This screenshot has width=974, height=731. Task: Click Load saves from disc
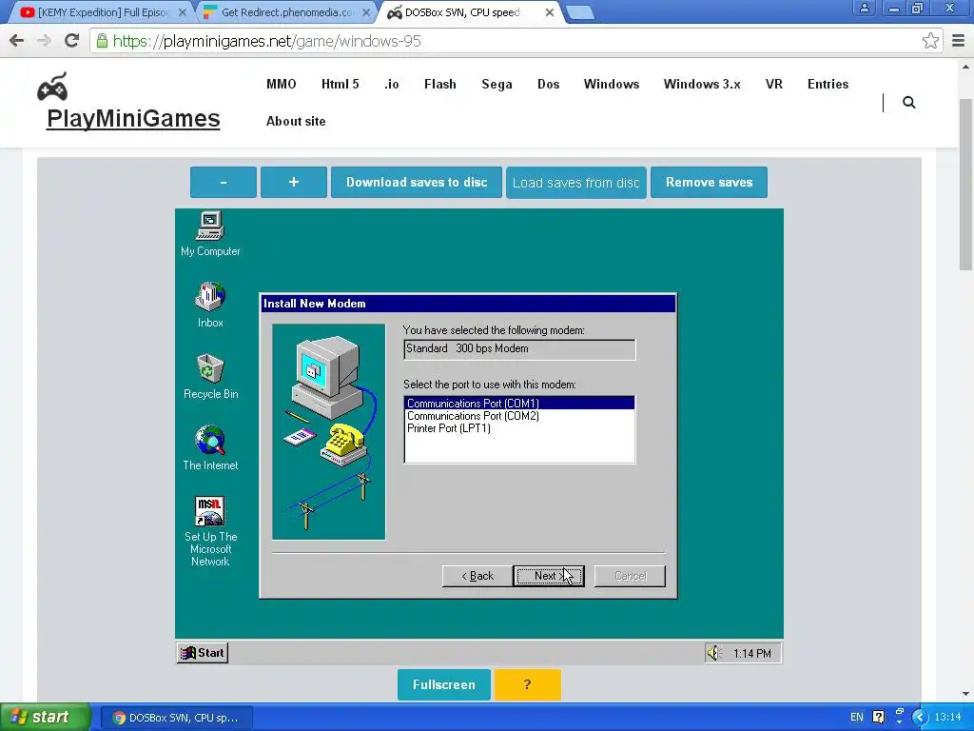(575, 183)
